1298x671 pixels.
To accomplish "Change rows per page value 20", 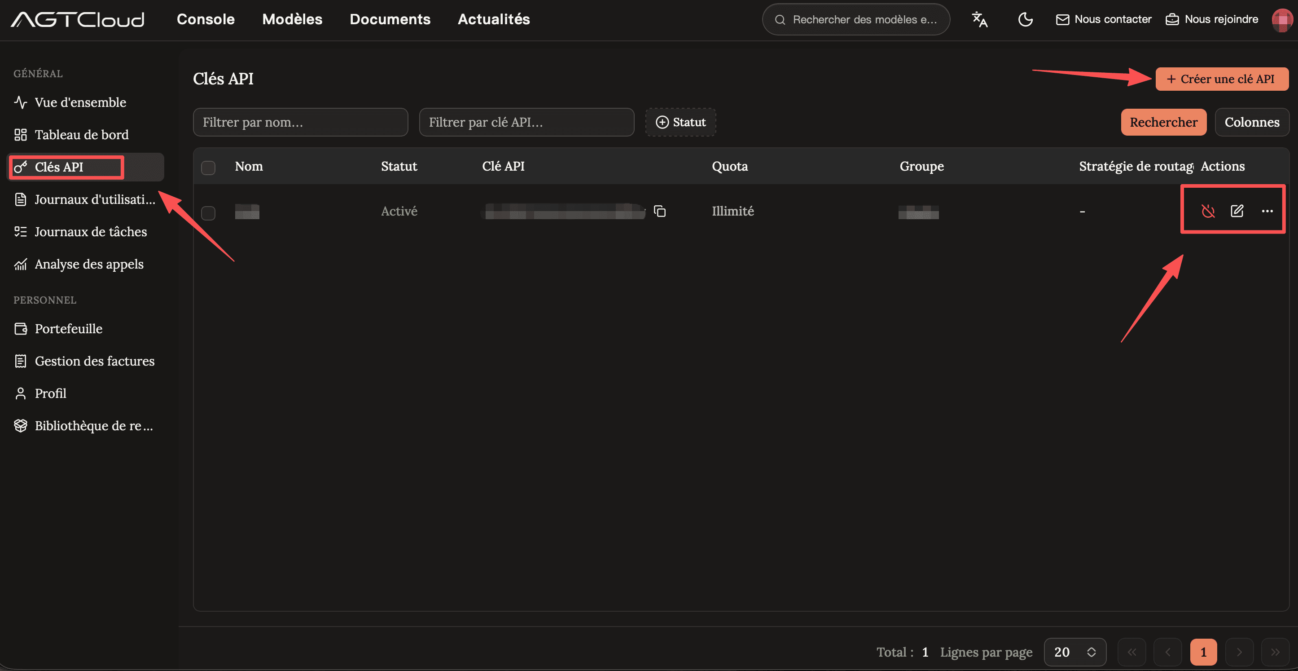I will coord(1075,652).
